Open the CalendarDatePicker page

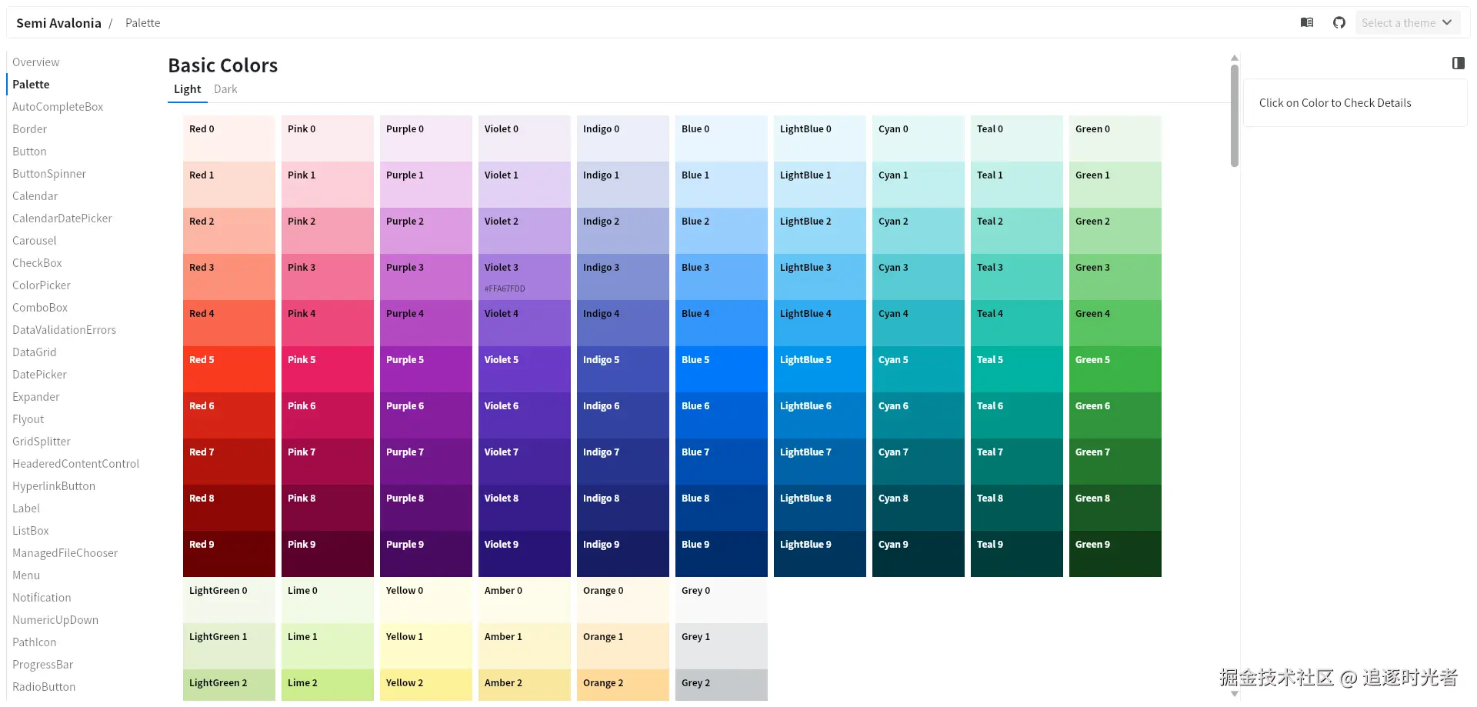[62, 218]
